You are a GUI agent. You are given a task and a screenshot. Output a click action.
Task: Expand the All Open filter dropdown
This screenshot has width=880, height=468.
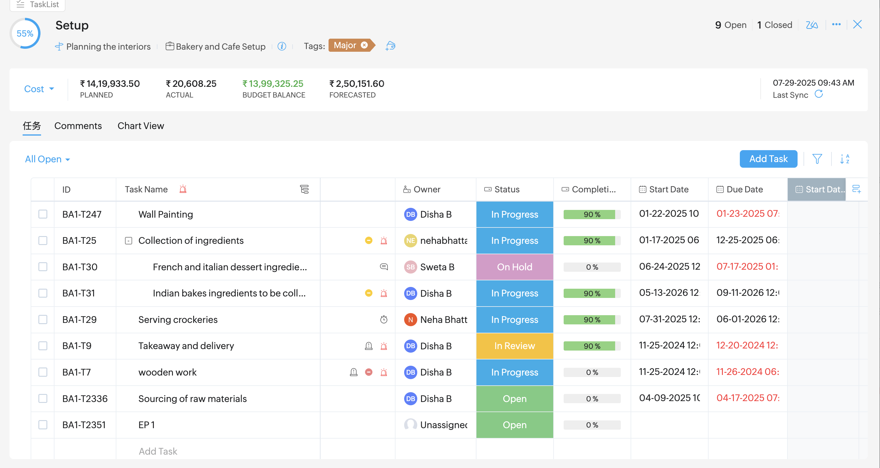[47, 159]
